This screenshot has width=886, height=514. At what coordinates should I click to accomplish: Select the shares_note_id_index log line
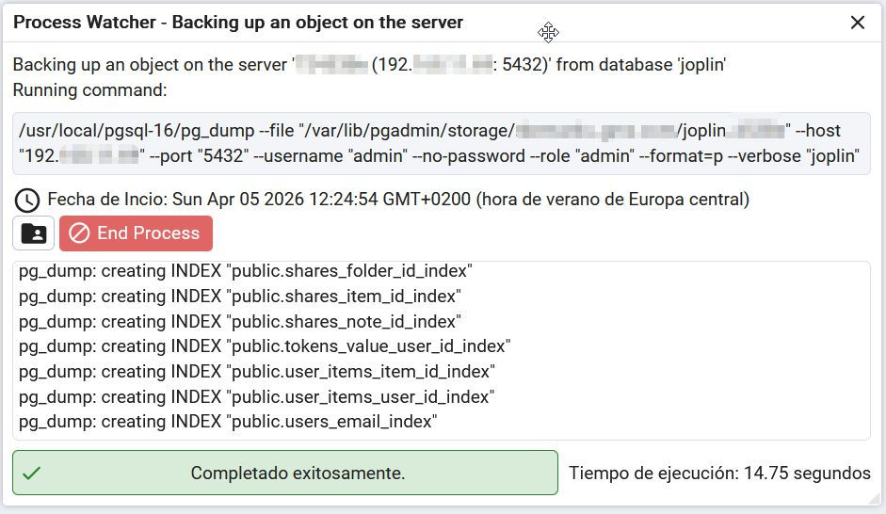click(x=239, y=322)
